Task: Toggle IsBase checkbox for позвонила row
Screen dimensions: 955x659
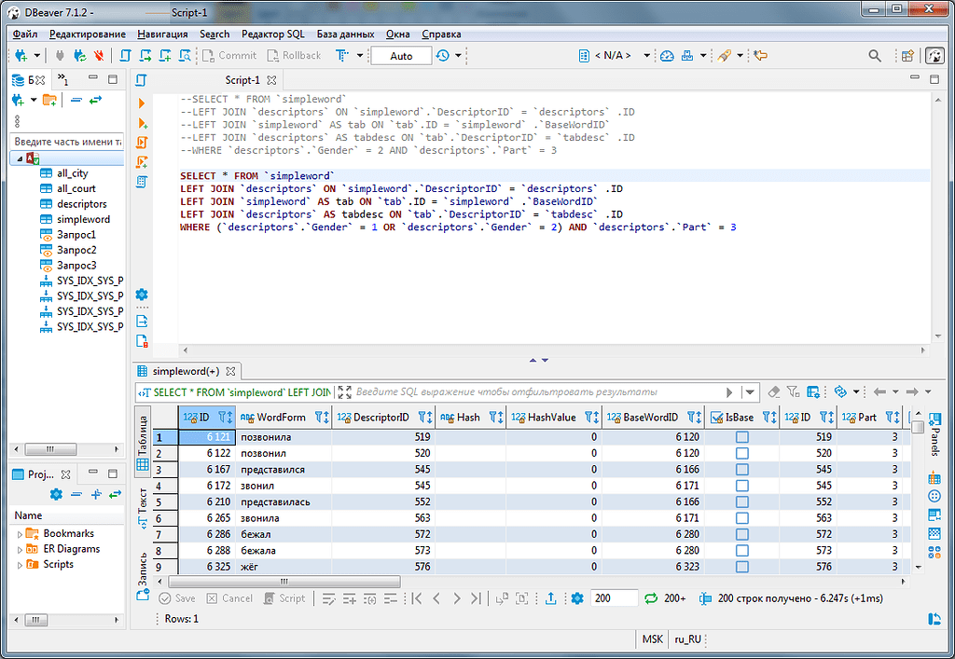Action: [741, 437]
